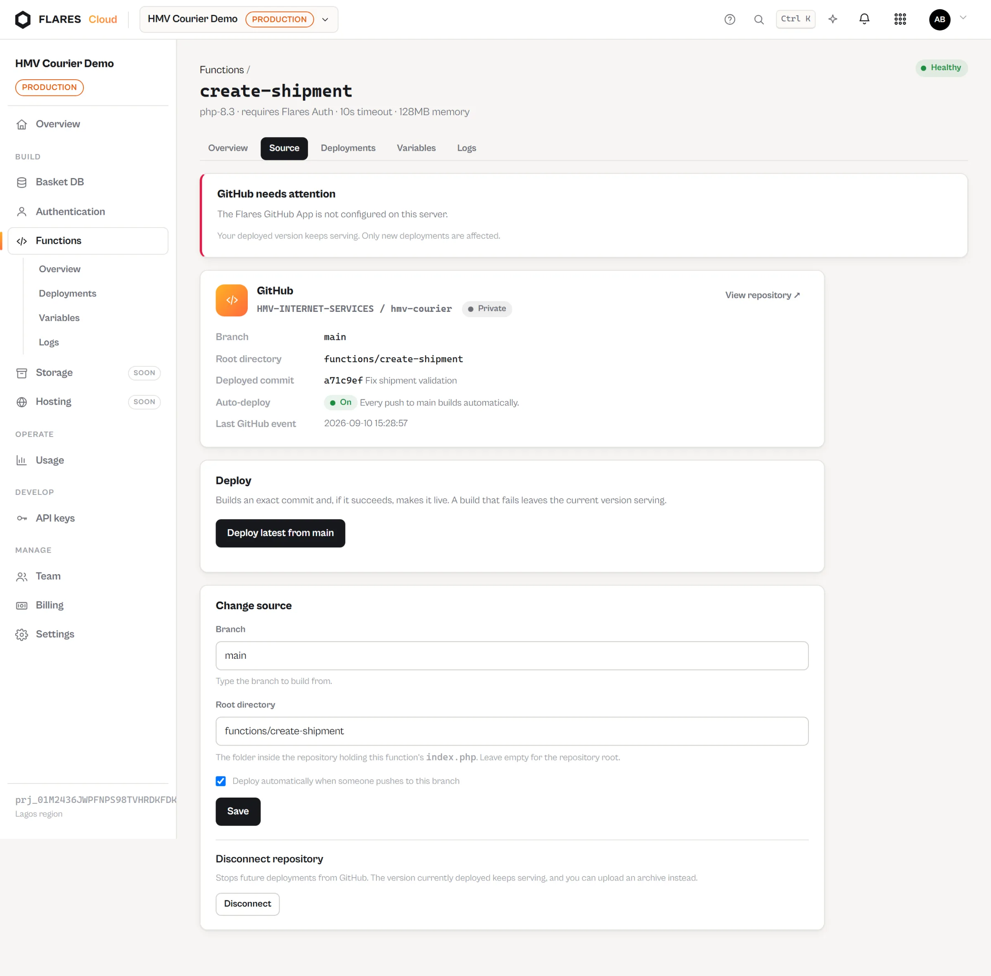Click the Last GitHub event timestamp

pos(366,423)
